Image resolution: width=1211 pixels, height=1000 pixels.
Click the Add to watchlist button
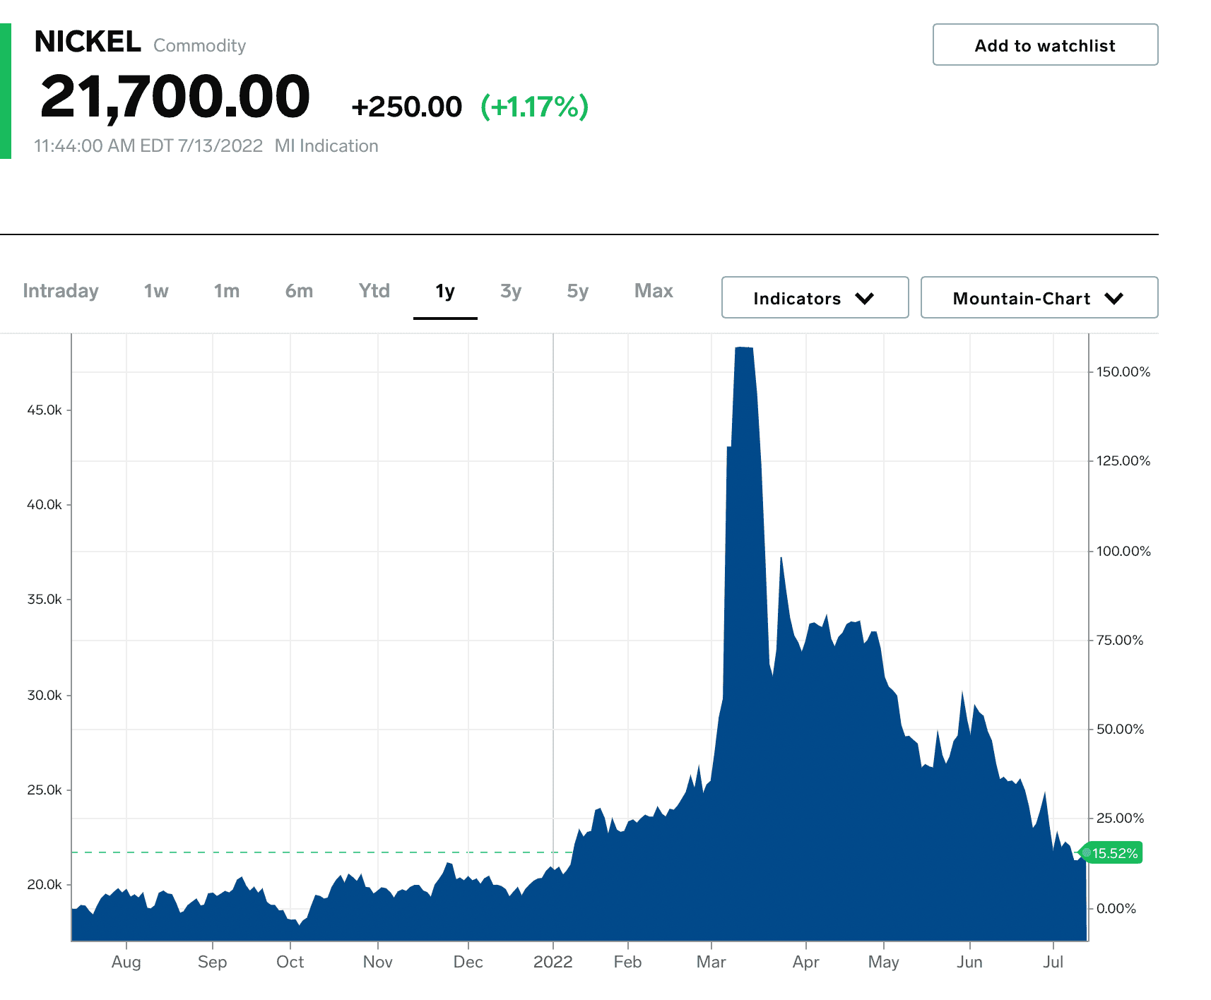(1044, 44)
